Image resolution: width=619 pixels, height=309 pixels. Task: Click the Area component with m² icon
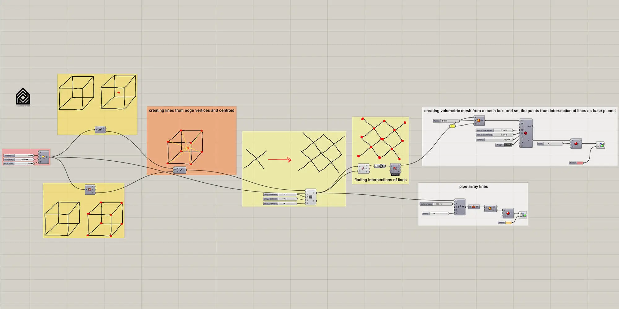pos(100,130)
